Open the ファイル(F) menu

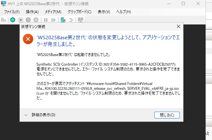click(12, 12)
